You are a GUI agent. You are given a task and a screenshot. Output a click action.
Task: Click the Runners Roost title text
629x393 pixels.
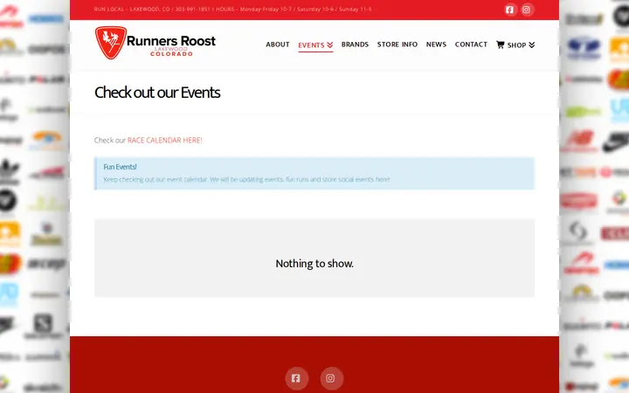coord(171,41)
